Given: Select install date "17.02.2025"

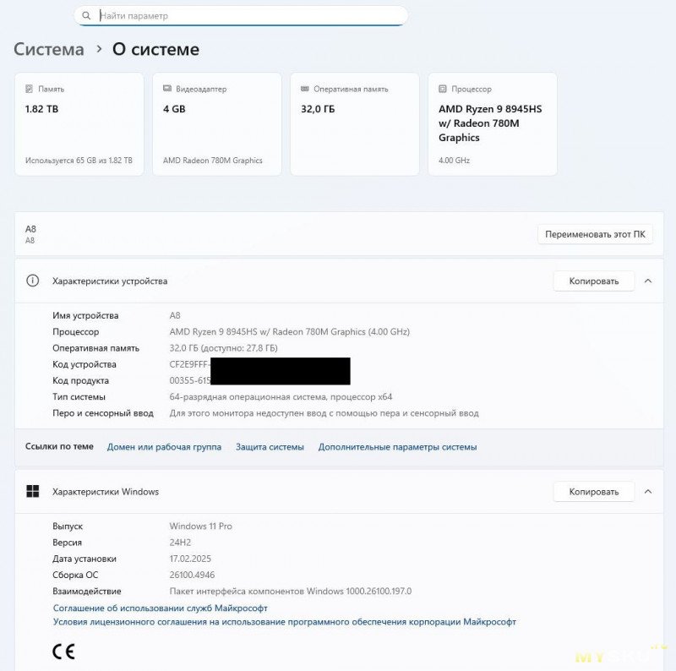Looking at the screenshot, I should [190, 559].
